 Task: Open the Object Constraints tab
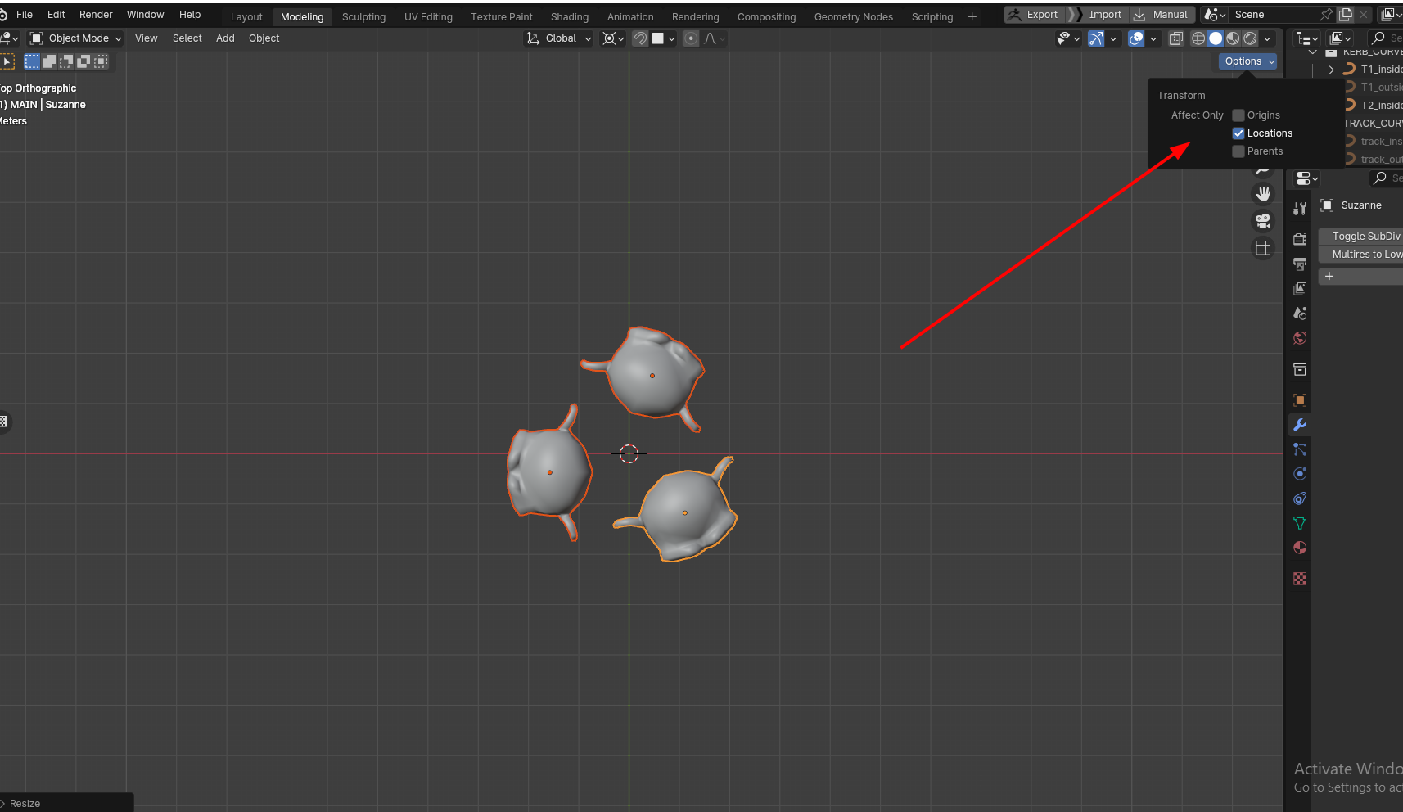pos(1300,498)
